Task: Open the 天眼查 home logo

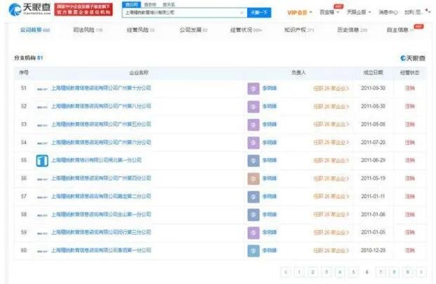Action: pos(29,9)
